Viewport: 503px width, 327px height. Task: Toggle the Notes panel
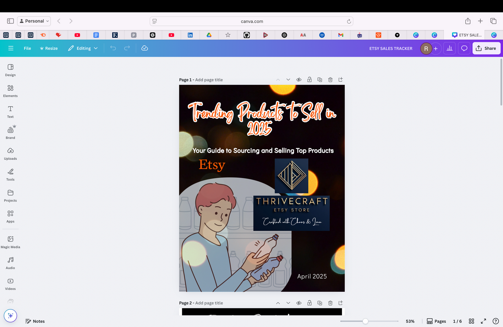tap(35, 321)
